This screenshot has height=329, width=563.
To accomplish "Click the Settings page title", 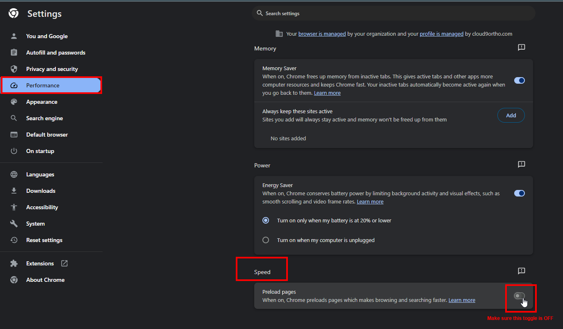I will click(x=44, y=14).
